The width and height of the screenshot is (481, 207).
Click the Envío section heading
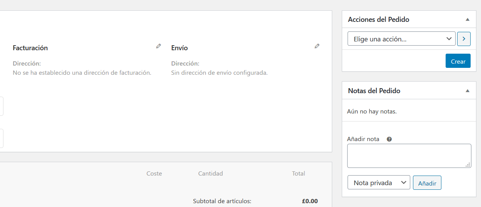(180, 48)
